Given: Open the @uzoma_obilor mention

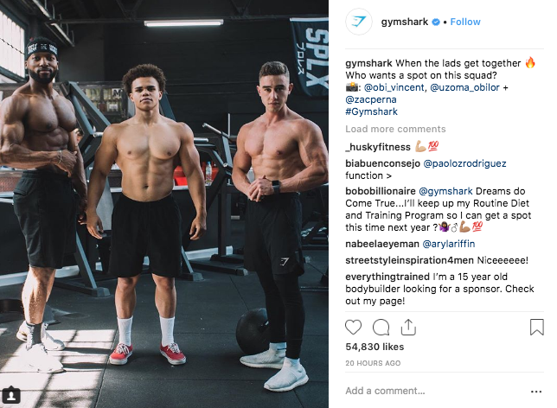Looking at the screenshot, I should tap(464, 87).
